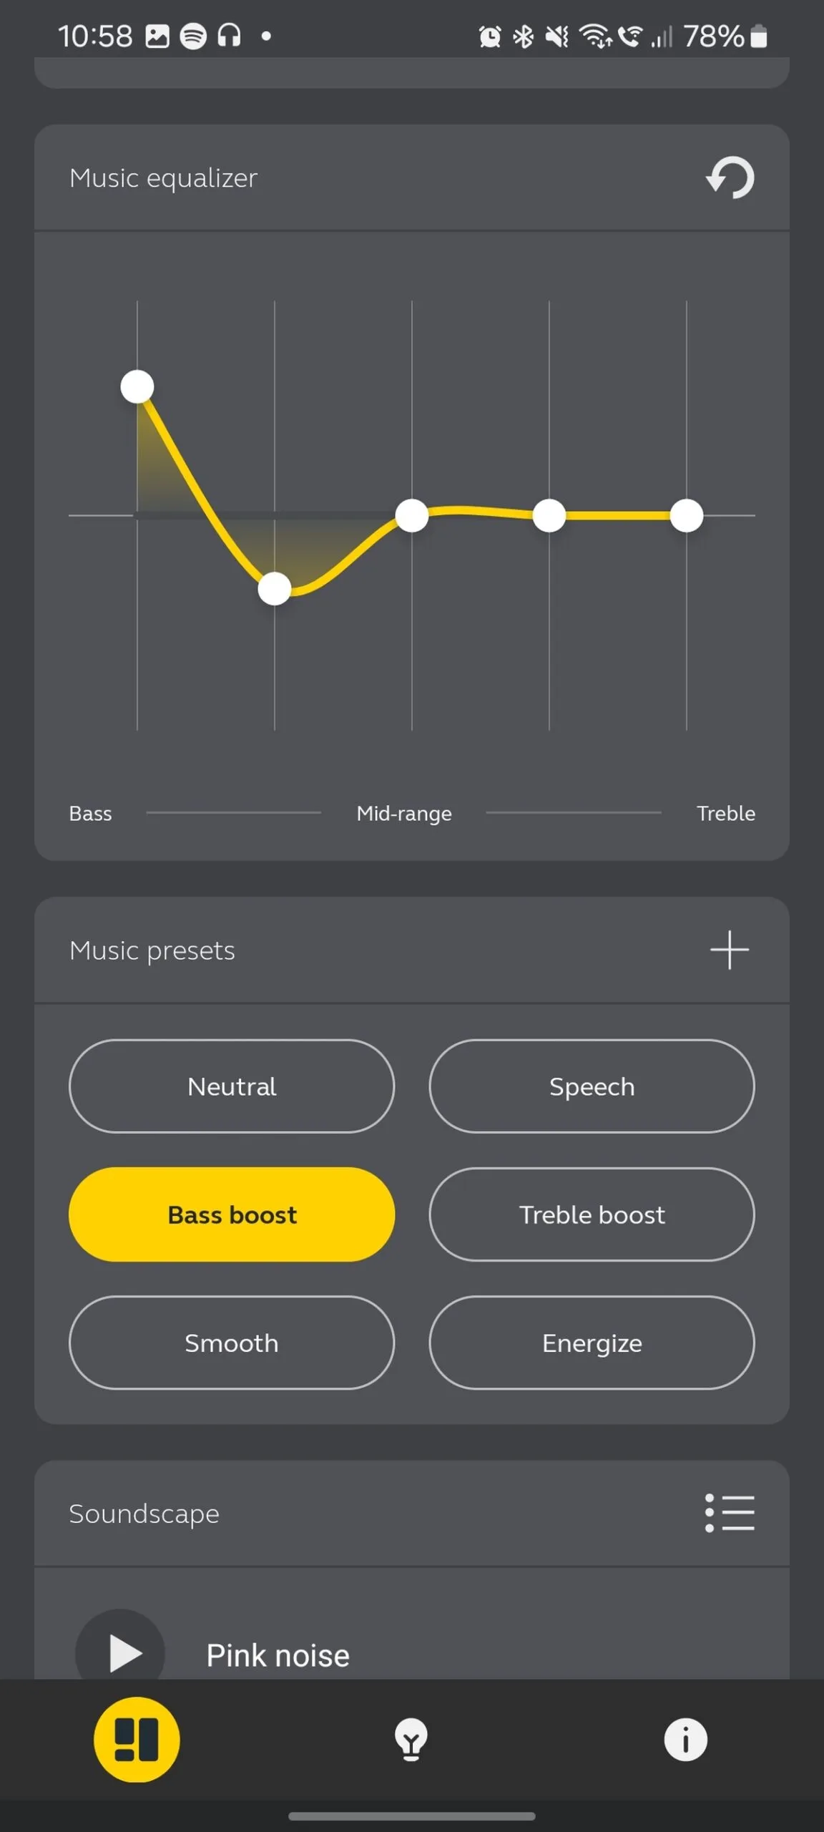Tap the headphones status icon
Screen dimensions: 824x1832
229,36
